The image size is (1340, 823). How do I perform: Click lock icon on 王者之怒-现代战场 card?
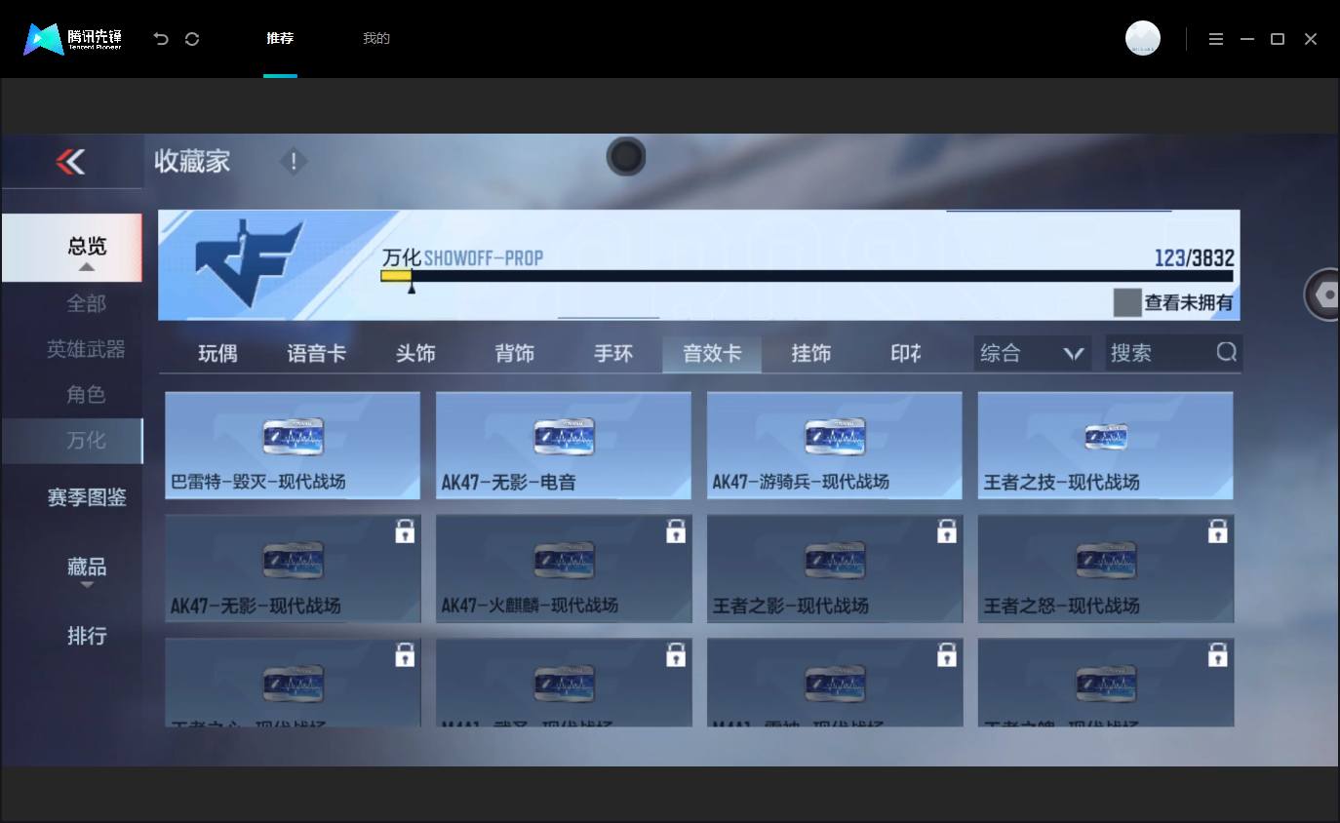tap(1217, 531)
